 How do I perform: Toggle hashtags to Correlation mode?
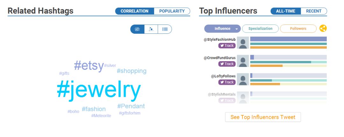coord(134,11)
